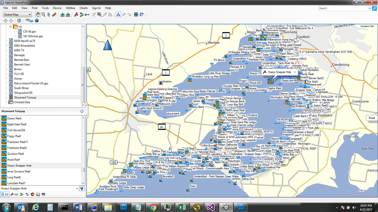Toggle the waypoint list filter funnel

coord(82,188)
